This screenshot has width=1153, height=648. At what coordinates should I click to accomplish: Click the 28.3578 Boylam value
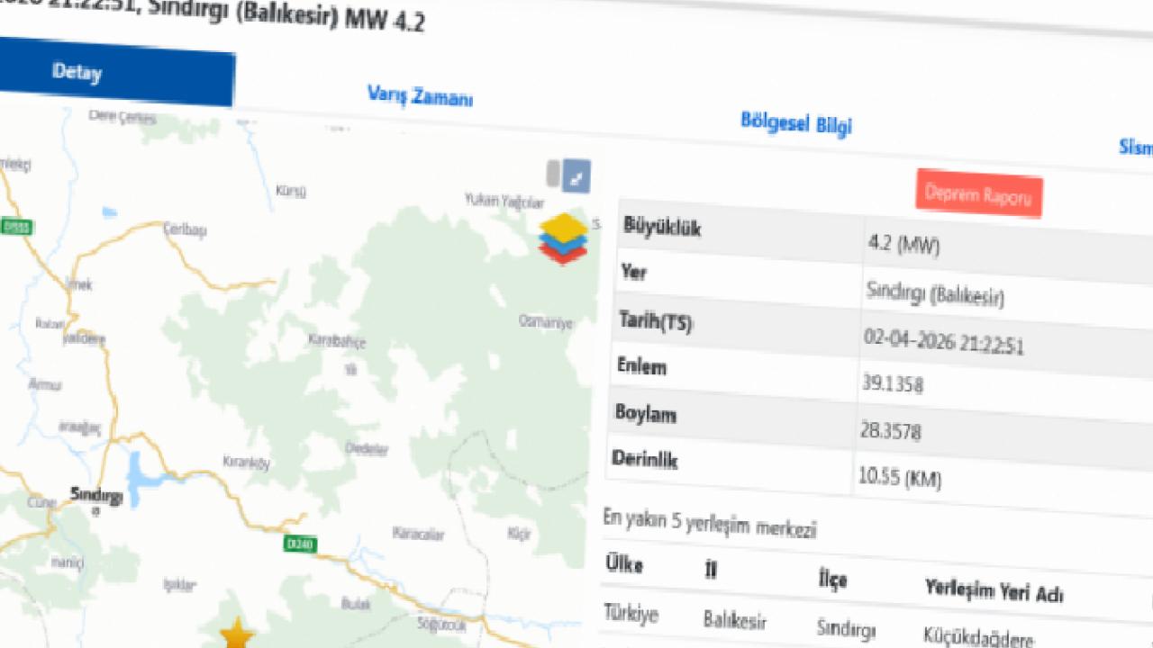pyautogui.click(x=890, y=432)
